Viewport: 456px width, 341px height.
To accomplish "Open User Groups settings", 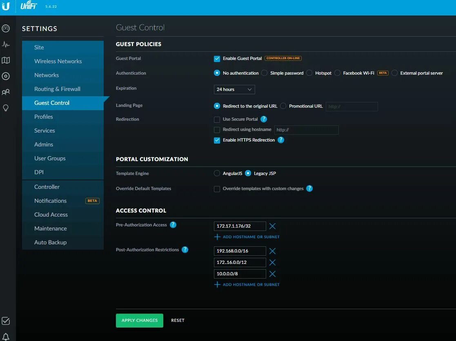I will pos(63,158).
